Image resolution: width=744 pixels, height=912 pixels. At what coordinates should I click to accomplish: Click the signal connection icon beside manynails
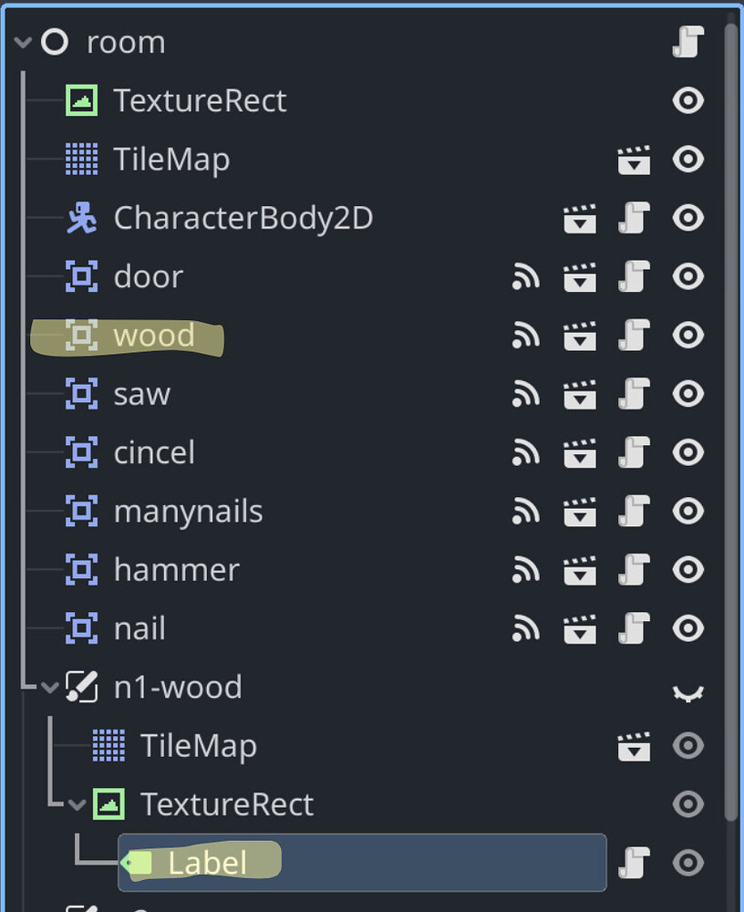pyautogui.click(x=526, y=512)
